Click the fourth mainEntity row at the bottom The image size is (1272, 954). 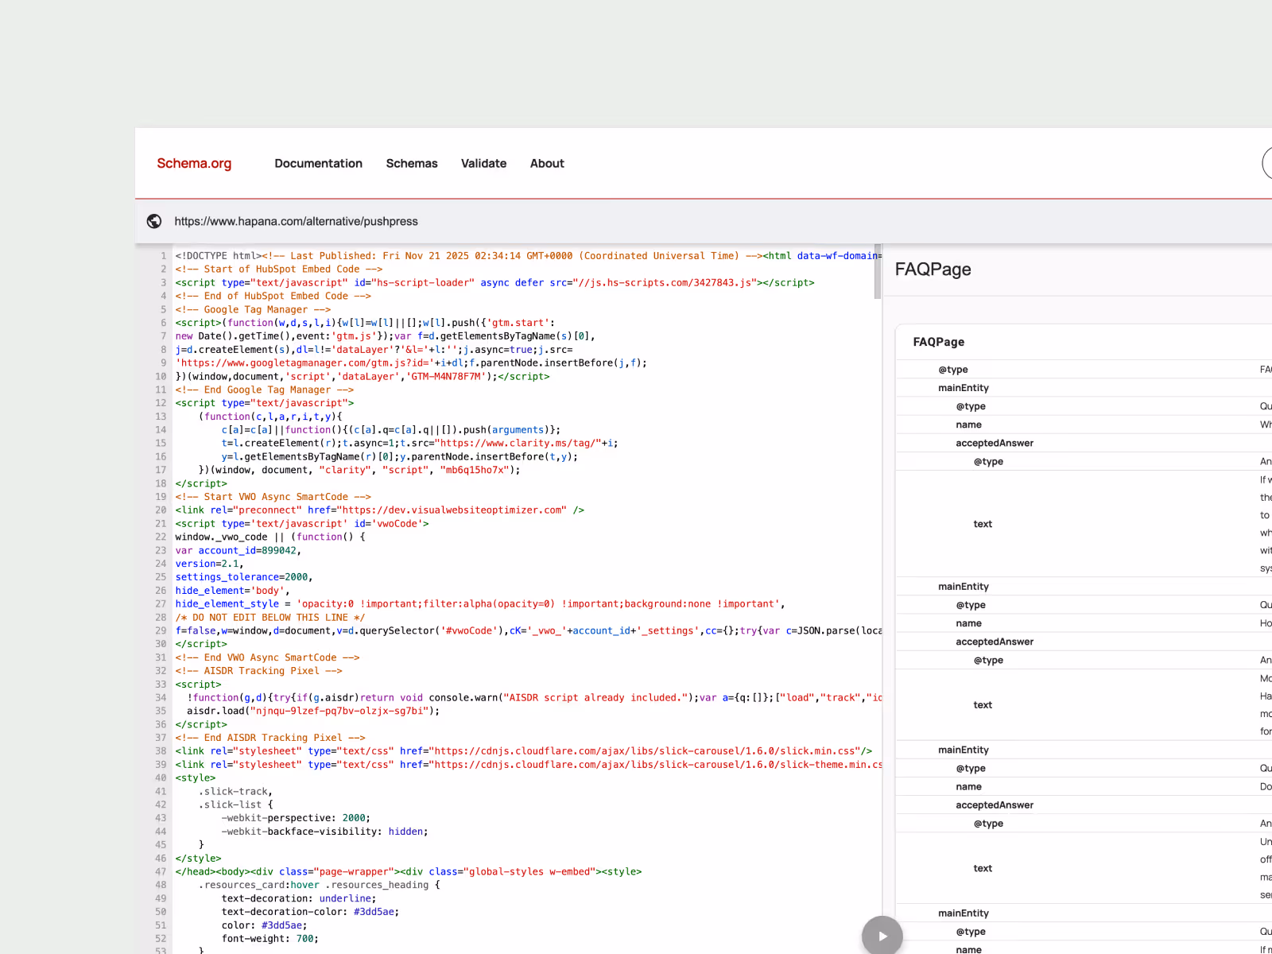click(1084, 913)
